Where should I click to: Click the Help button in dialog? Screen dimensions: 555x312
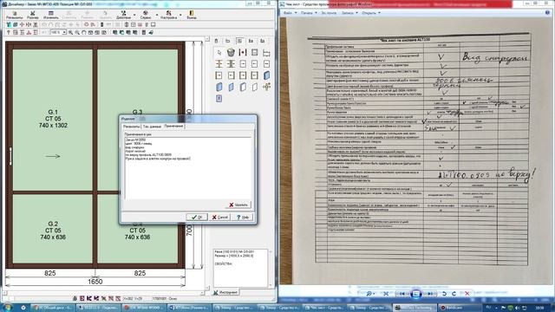243,217
